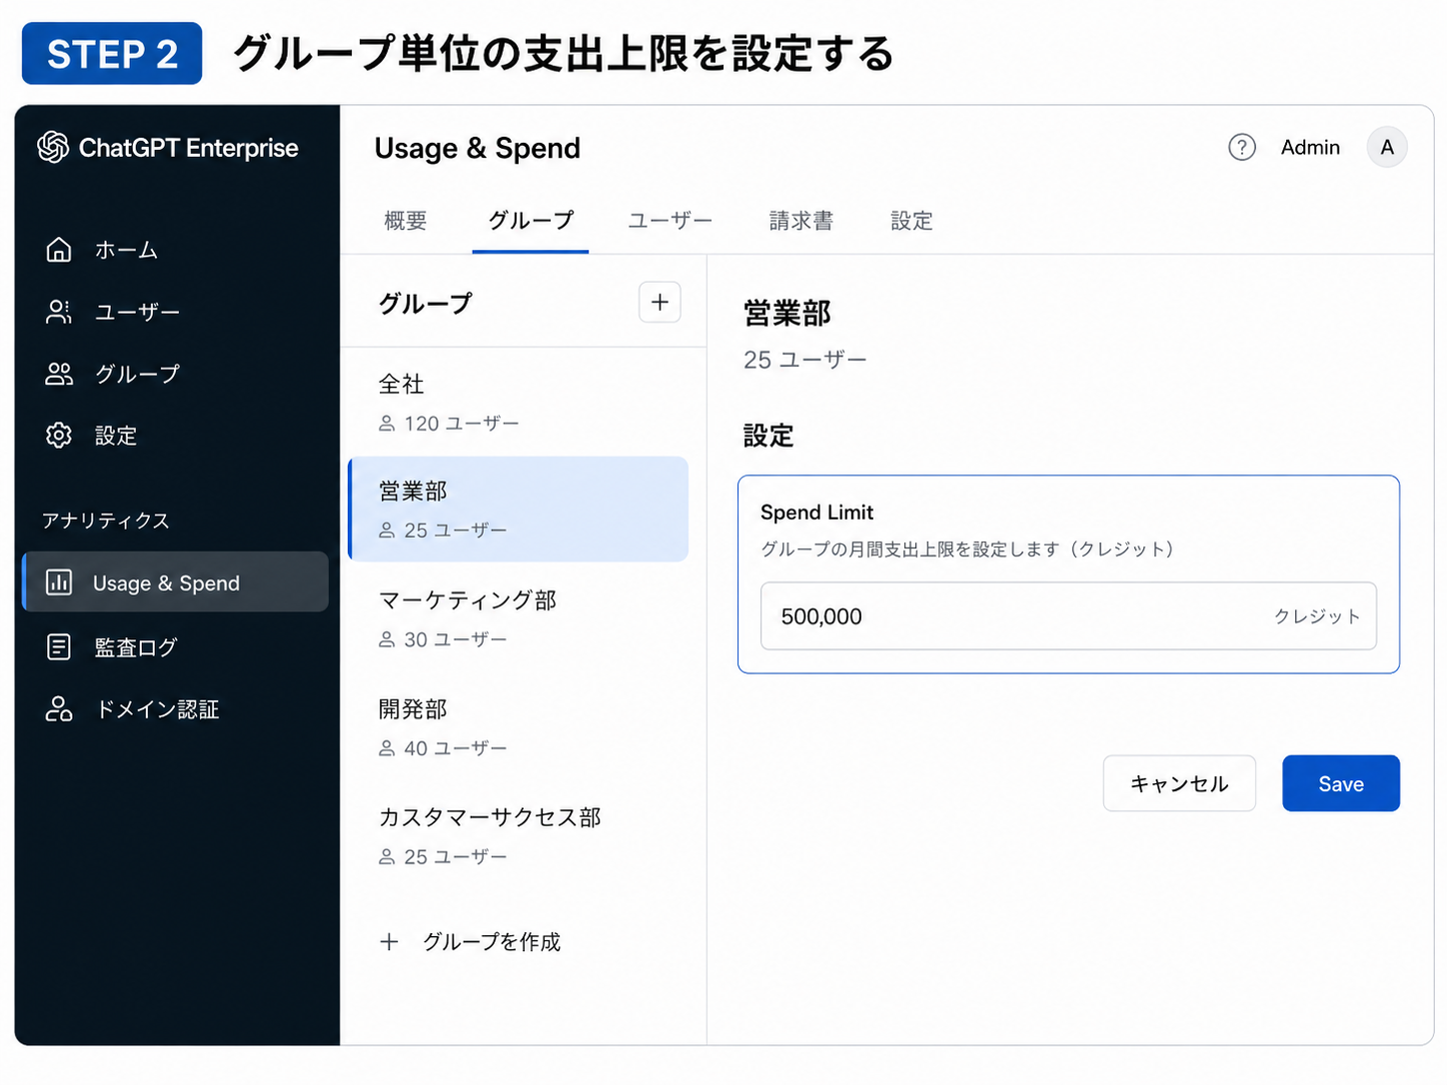Image resolution: width=1447 pixels, height=1085 pixels.
Task: Open the ホーム home icon in sidebar
Action: tap(59, 250)
